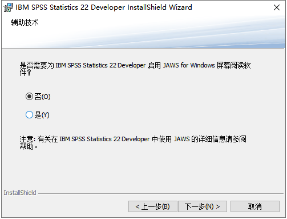Cancel setup with the 取消 button
Image resolution: width=287 pixels, height=219 pixels.
[x=255, y=206]
